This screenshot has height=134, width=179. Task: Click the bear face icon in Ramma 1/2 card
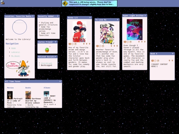coord(70,44)
